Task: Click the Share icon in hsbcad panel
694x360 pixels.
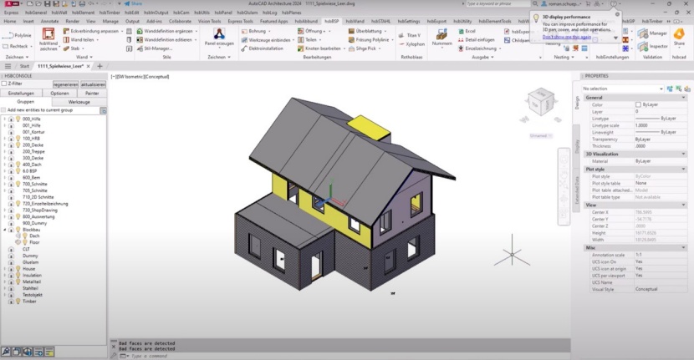Action: [679, 34]
